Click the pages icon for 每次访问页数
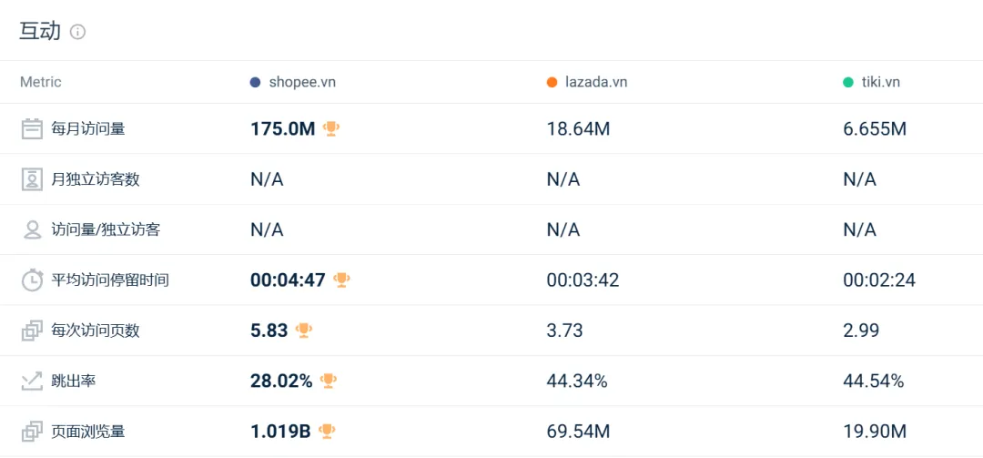This screenshot has width=983, height=458. tap(32, 331)
